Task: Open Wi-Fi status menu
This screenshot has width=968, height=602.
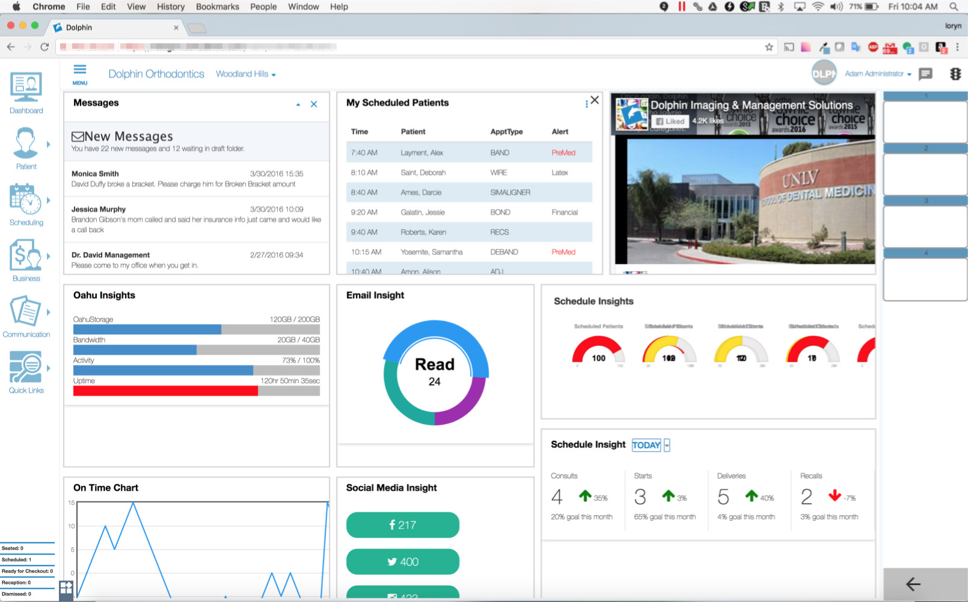Action: coord(818,7)
